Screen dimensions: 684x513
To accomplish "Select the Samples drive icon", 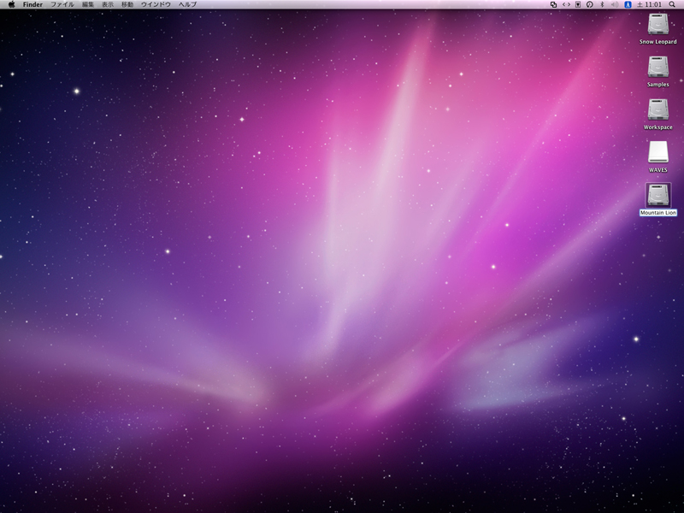I will 657,67.
